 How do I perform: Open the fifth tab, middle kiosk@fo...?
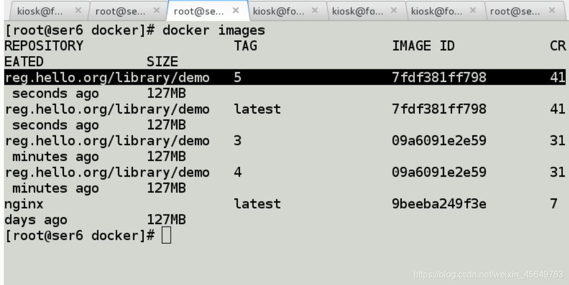point(366,11)
